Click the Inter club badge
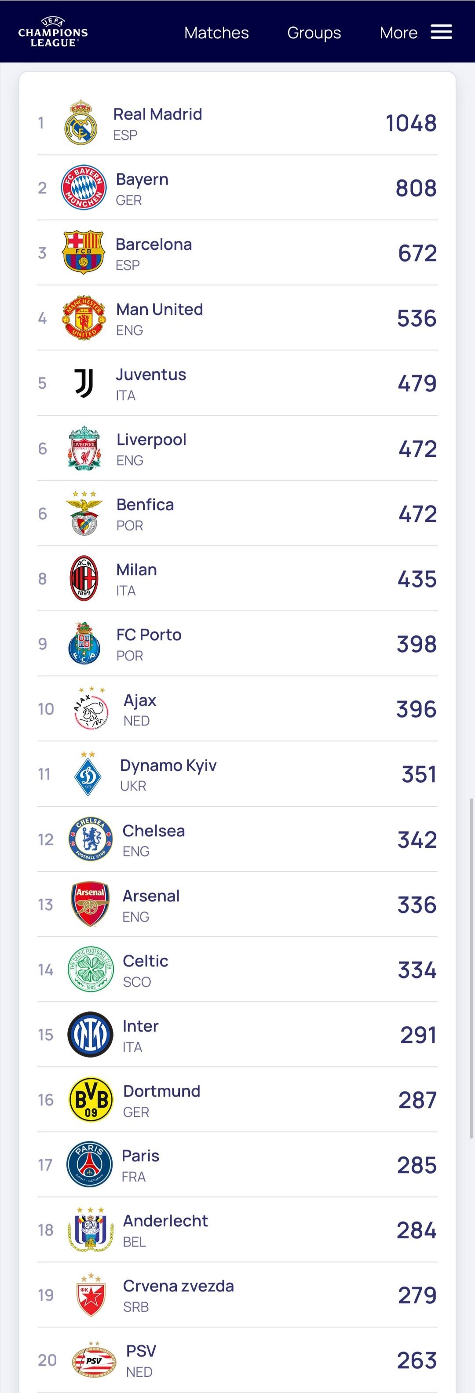Screen dimensions: 475x1393 [x=90, y=1034]
